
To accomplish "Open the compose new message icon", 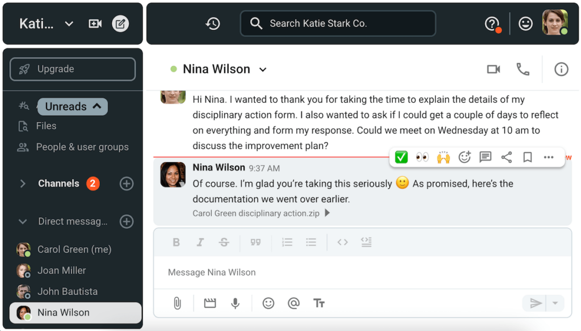I will click(x=120, y=23).
